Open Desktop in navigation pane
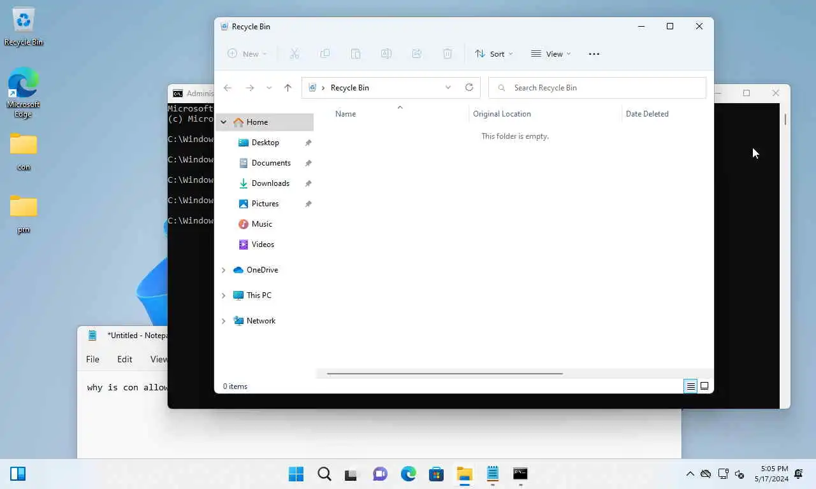 [x=265, y=143]
